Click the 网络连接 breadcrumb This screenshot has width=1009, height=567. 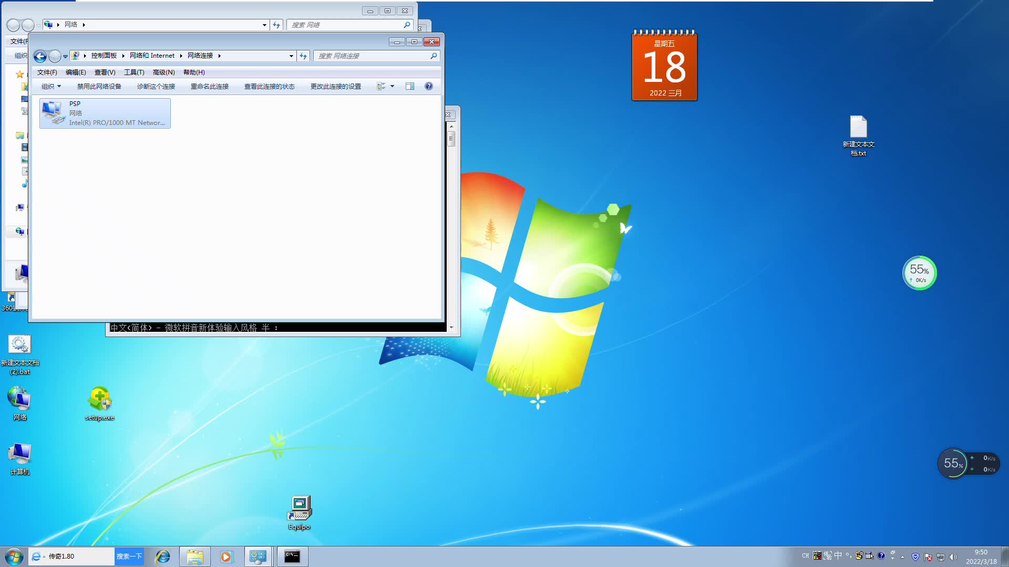coord(200,56)
